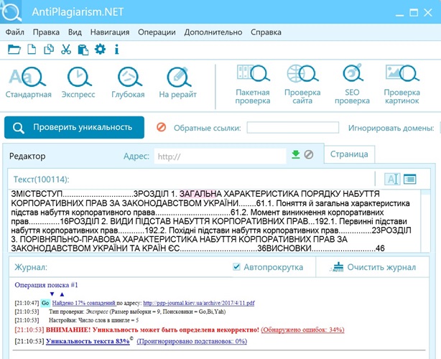This screenshot has height=359, width=441.
Task: Click the Go search engine badge in the journal
Action: (45, 303)
